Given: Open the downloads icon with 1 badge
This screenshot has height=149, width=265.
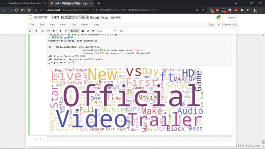Looking at the screenshot, I should point(255,11).
